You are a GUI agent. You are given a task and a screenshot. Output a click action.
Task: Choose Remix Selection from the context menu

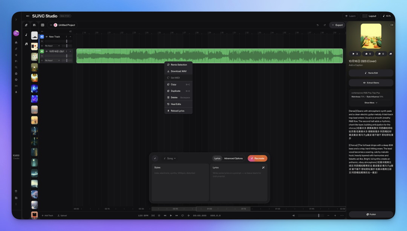pos(178,65)
